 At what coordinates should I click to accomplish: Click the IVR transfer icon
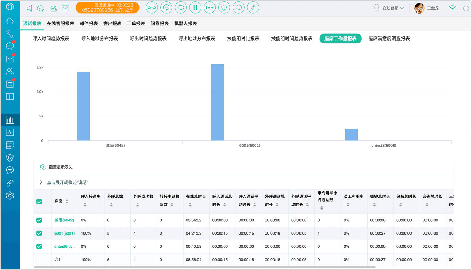[x=210, y=8]
